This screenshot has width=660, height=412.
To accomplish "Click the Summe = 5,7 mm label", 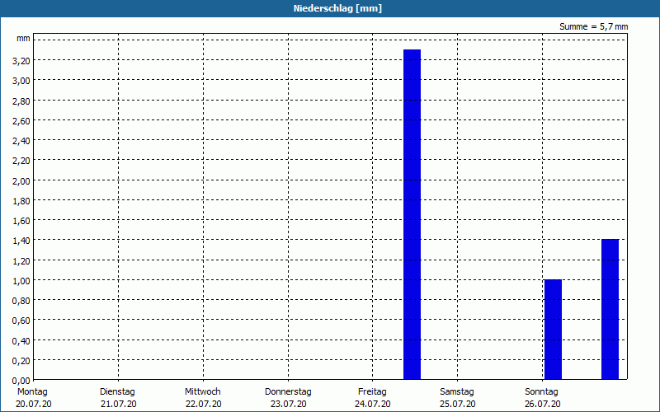I will pos(593,26).
